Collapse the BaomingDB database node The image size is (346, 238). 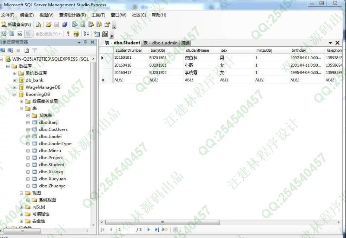[x=15, y=94]
